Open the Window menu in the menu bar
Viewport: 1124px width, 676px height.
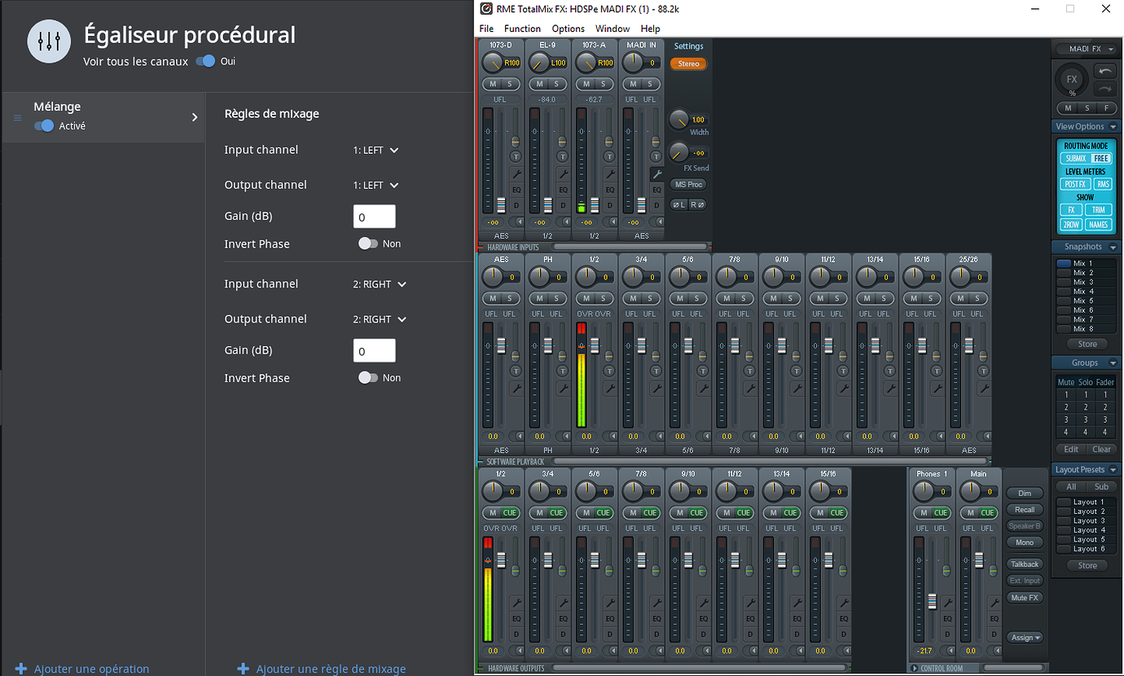tap(612, 29)
